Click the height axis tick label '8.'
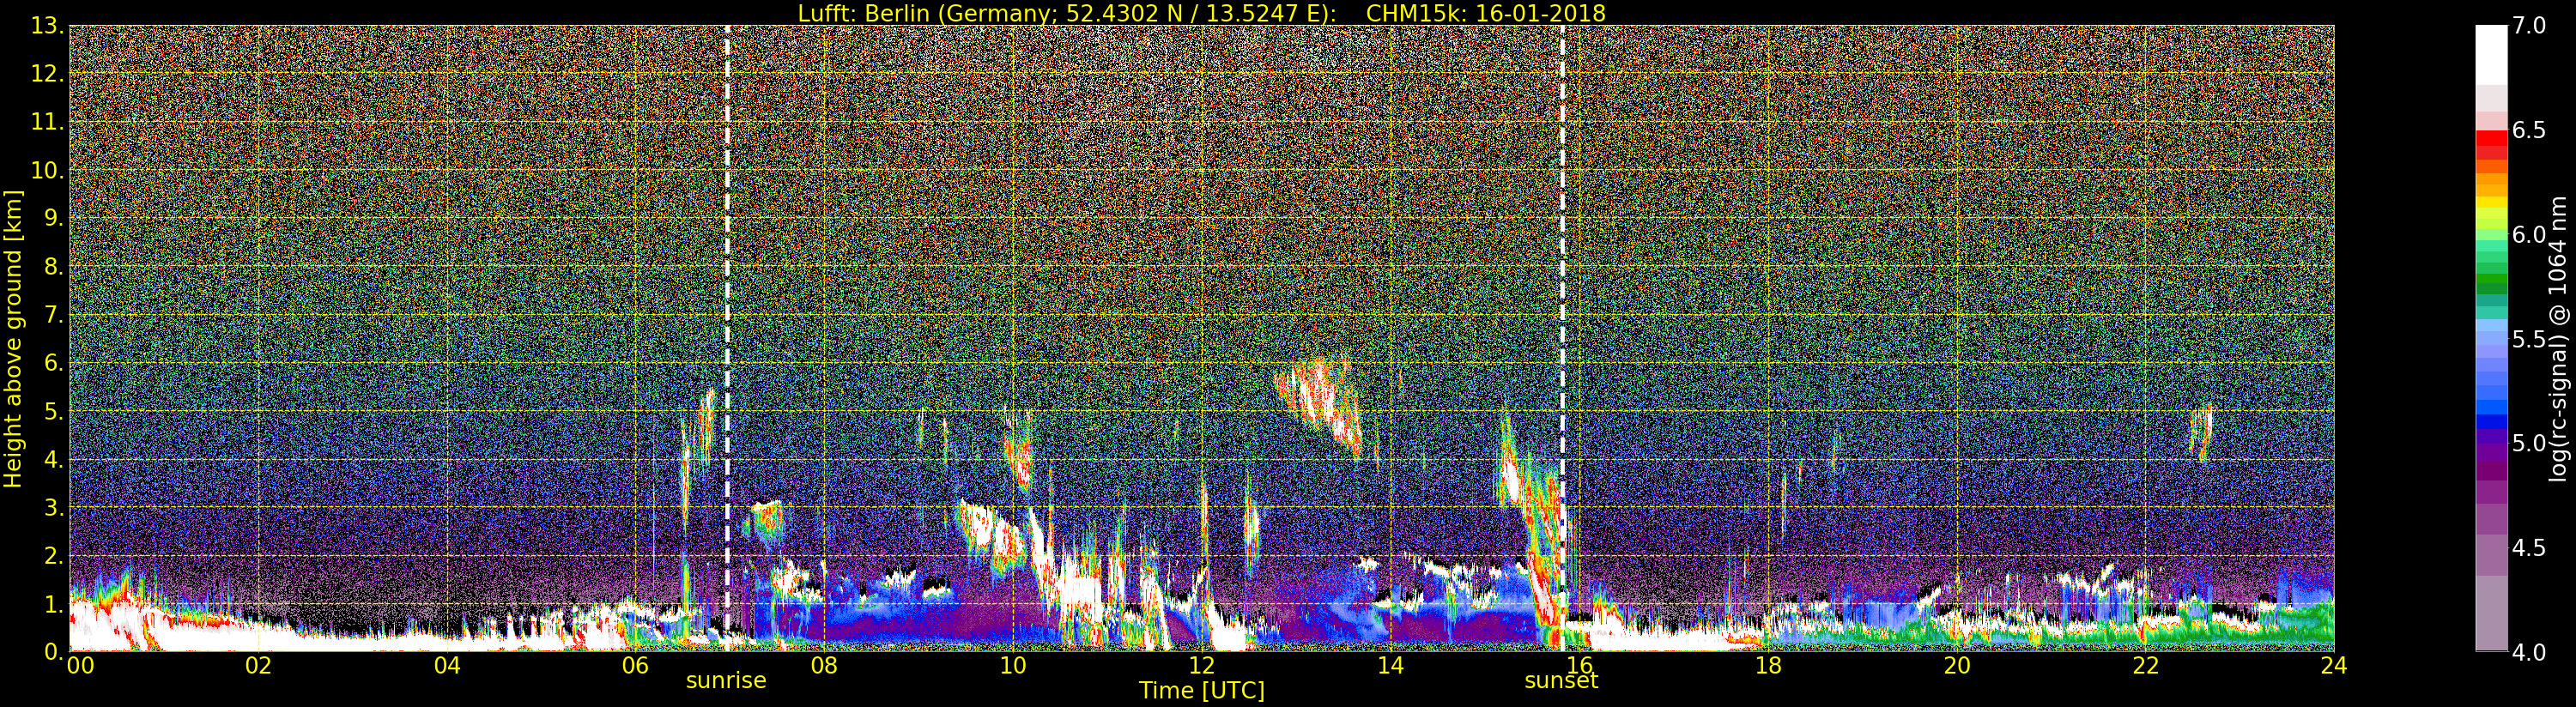Image resolution: width=2576 pixels, height=707 pixels. coord(54,267)
